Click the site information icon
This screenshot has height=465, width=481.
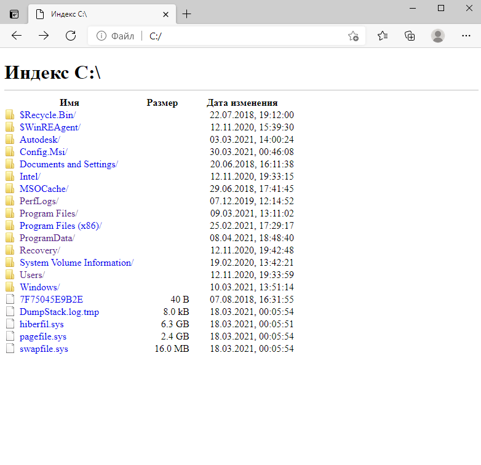pos(101,36)
